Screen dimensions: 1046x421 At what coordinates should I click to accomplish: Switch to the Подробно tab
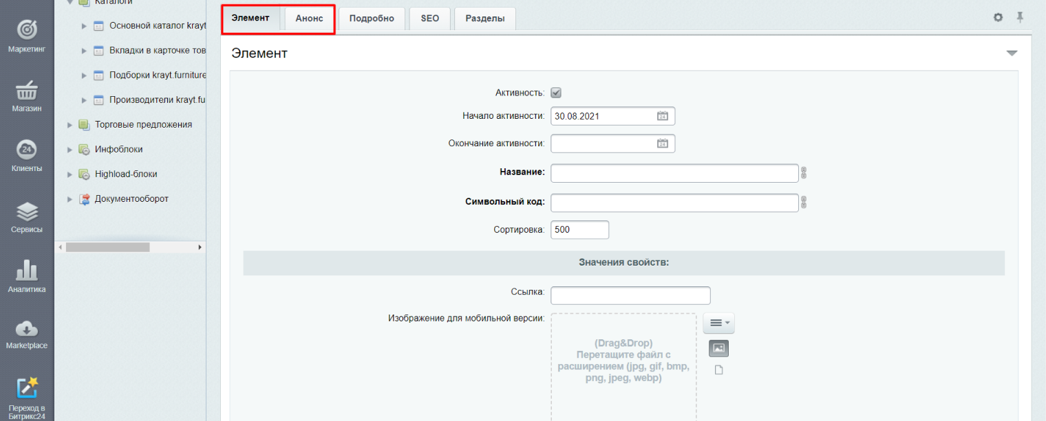point(372,19)
